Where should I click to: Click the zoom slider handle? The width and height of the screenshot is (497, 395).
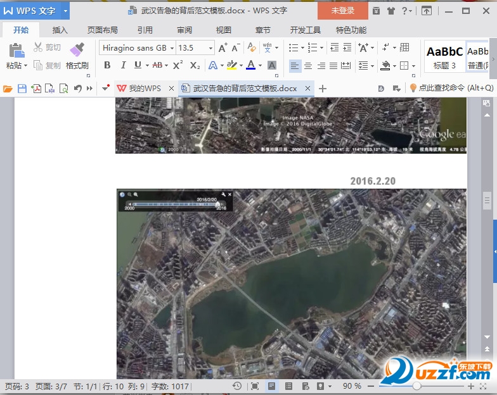pyautogui.click(x=416, y=386)
